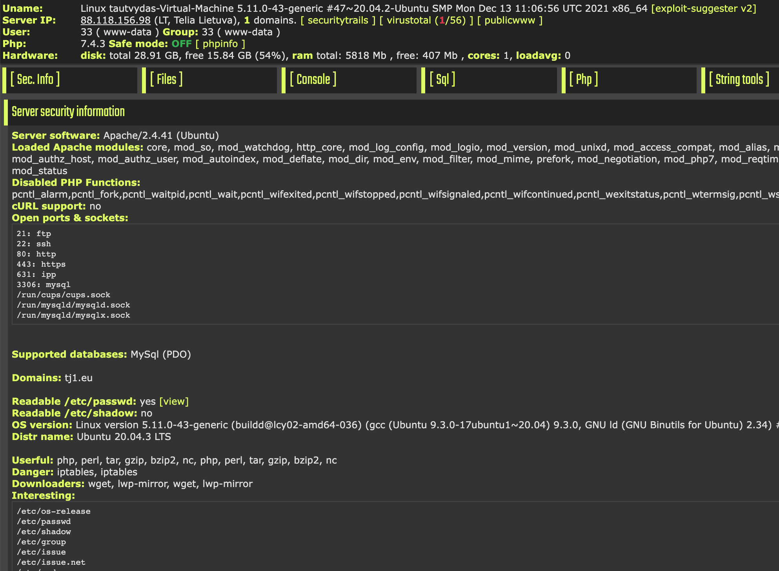The image size is (779, 571).
Task: Open the Sec. Info tab
Action: pos(35,80)
